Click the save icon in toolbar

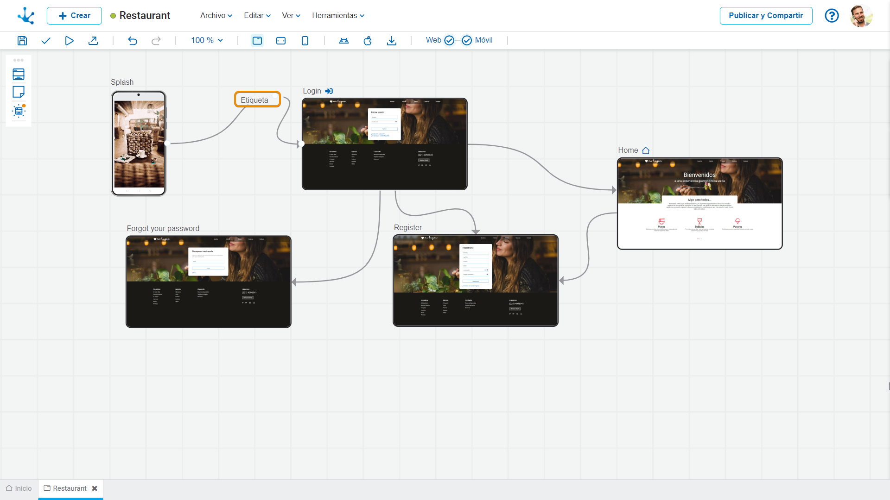coord(22,40)
